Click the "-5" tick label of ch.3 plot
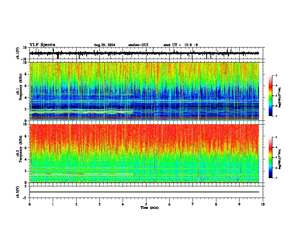296x229 pixels. (25, 198)
